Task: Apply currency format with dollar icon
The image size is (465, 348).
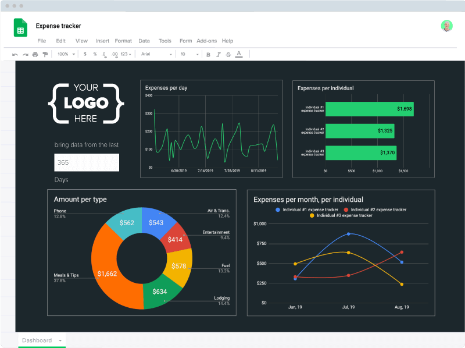Action: point(85,54)
